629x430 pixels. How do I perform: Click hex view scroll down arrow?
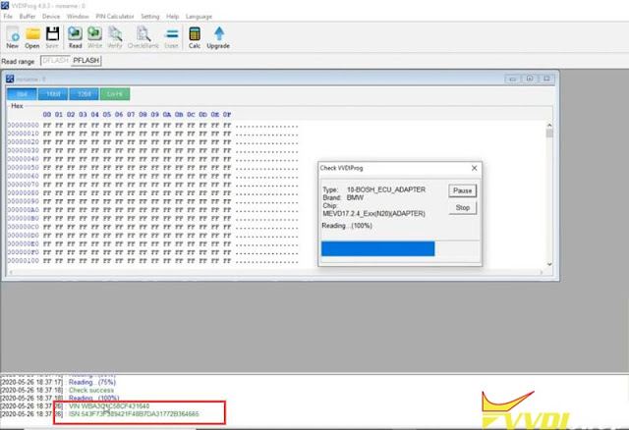click(549, 264)
